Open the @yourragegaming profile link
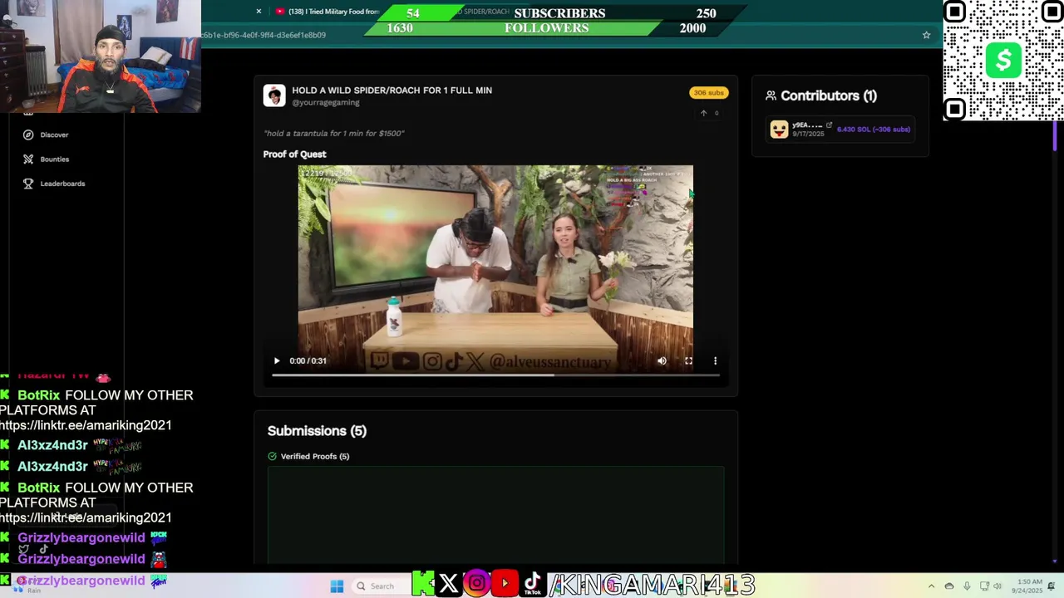Viewport: 1064px width, 598px height. (326, 103)
